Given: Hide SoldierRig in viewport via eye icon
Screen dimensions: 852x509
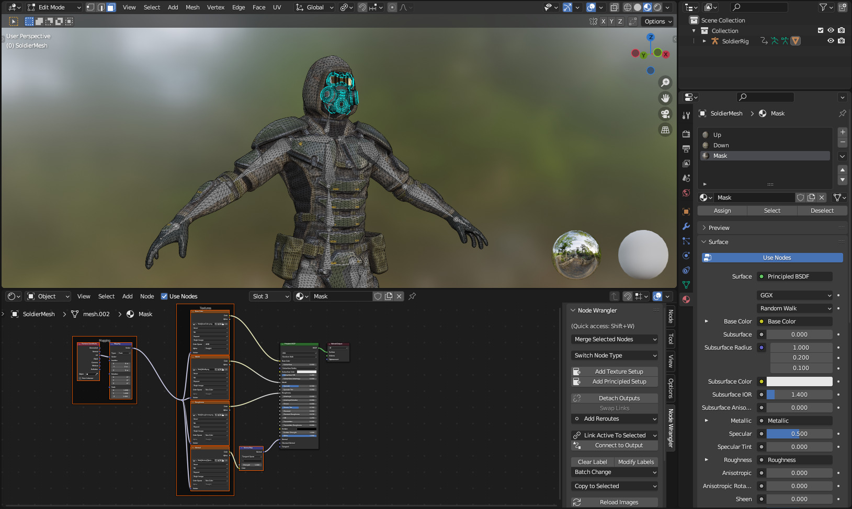Looking at the screenshot, I should click(831, 41).
